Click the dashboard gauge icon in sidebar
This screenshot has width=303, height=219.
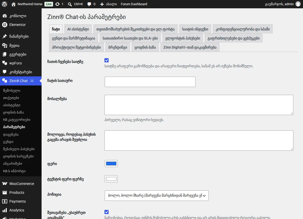pos(5,16)
